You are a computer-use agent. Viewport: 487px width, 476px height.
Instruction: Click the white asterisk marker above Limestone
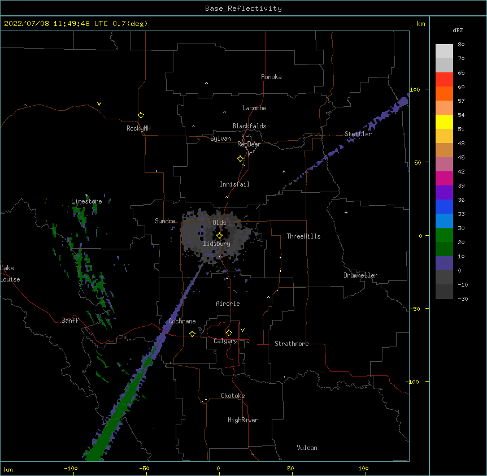(x=86, y=196)
